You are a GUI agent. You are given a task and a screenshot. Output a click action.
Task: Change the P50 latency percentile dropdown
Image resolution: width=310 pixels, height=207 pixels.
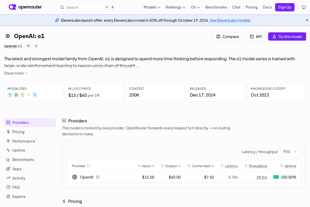pos(290,152)
